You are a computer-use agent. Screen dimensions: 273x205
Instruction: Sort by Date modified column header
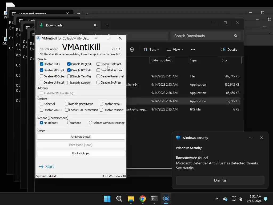click(x=169, y=60)
